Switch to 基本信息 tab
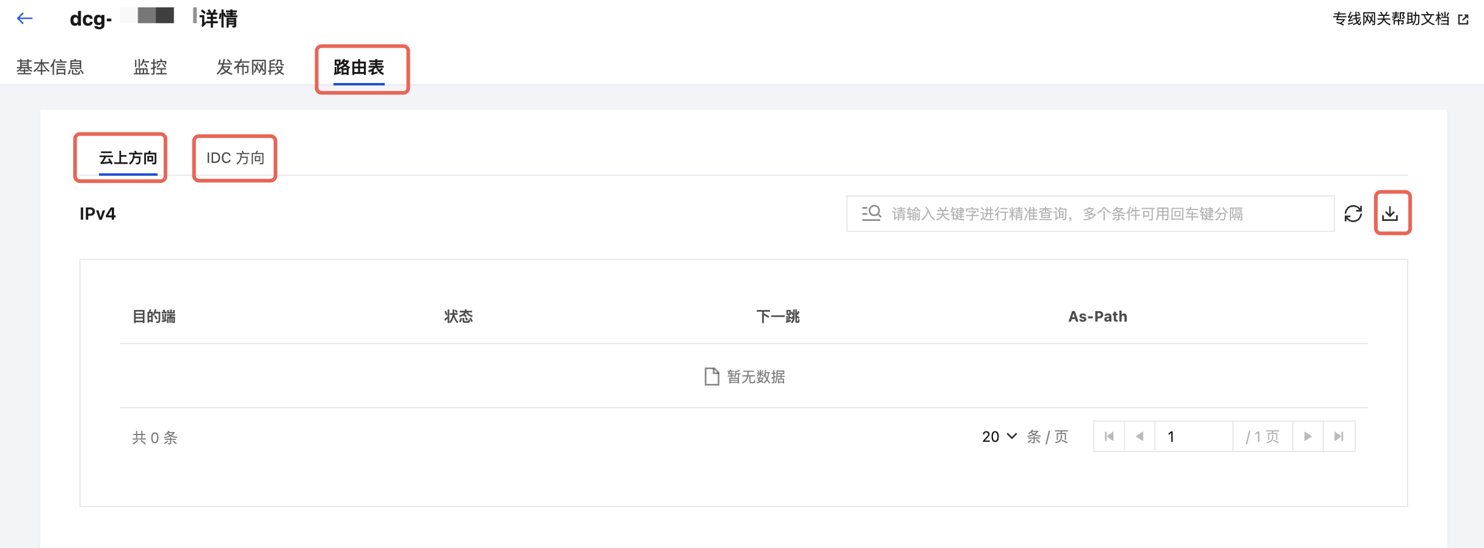This screenshot has height=548, width=1484. (x=50, y=67)
